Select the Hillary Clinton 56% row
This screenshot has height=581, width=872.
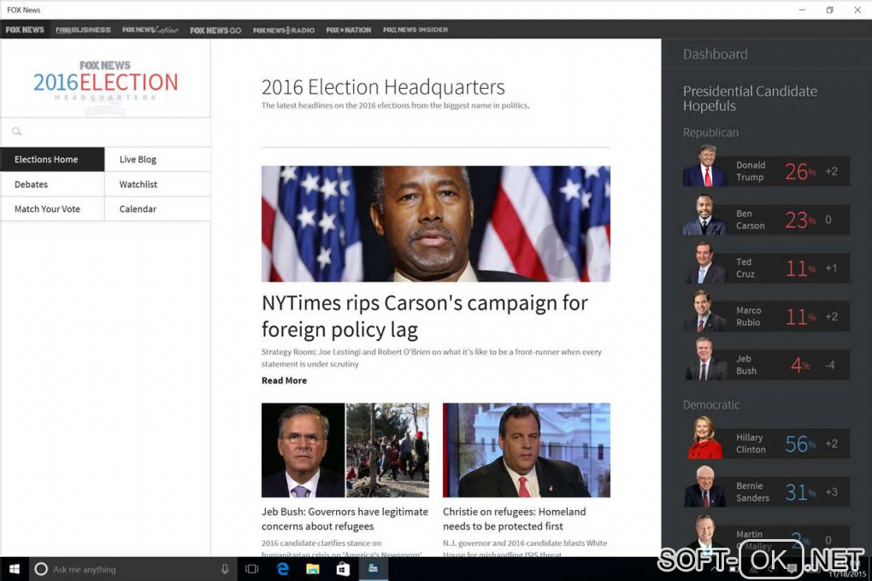(x=766, y=443)
